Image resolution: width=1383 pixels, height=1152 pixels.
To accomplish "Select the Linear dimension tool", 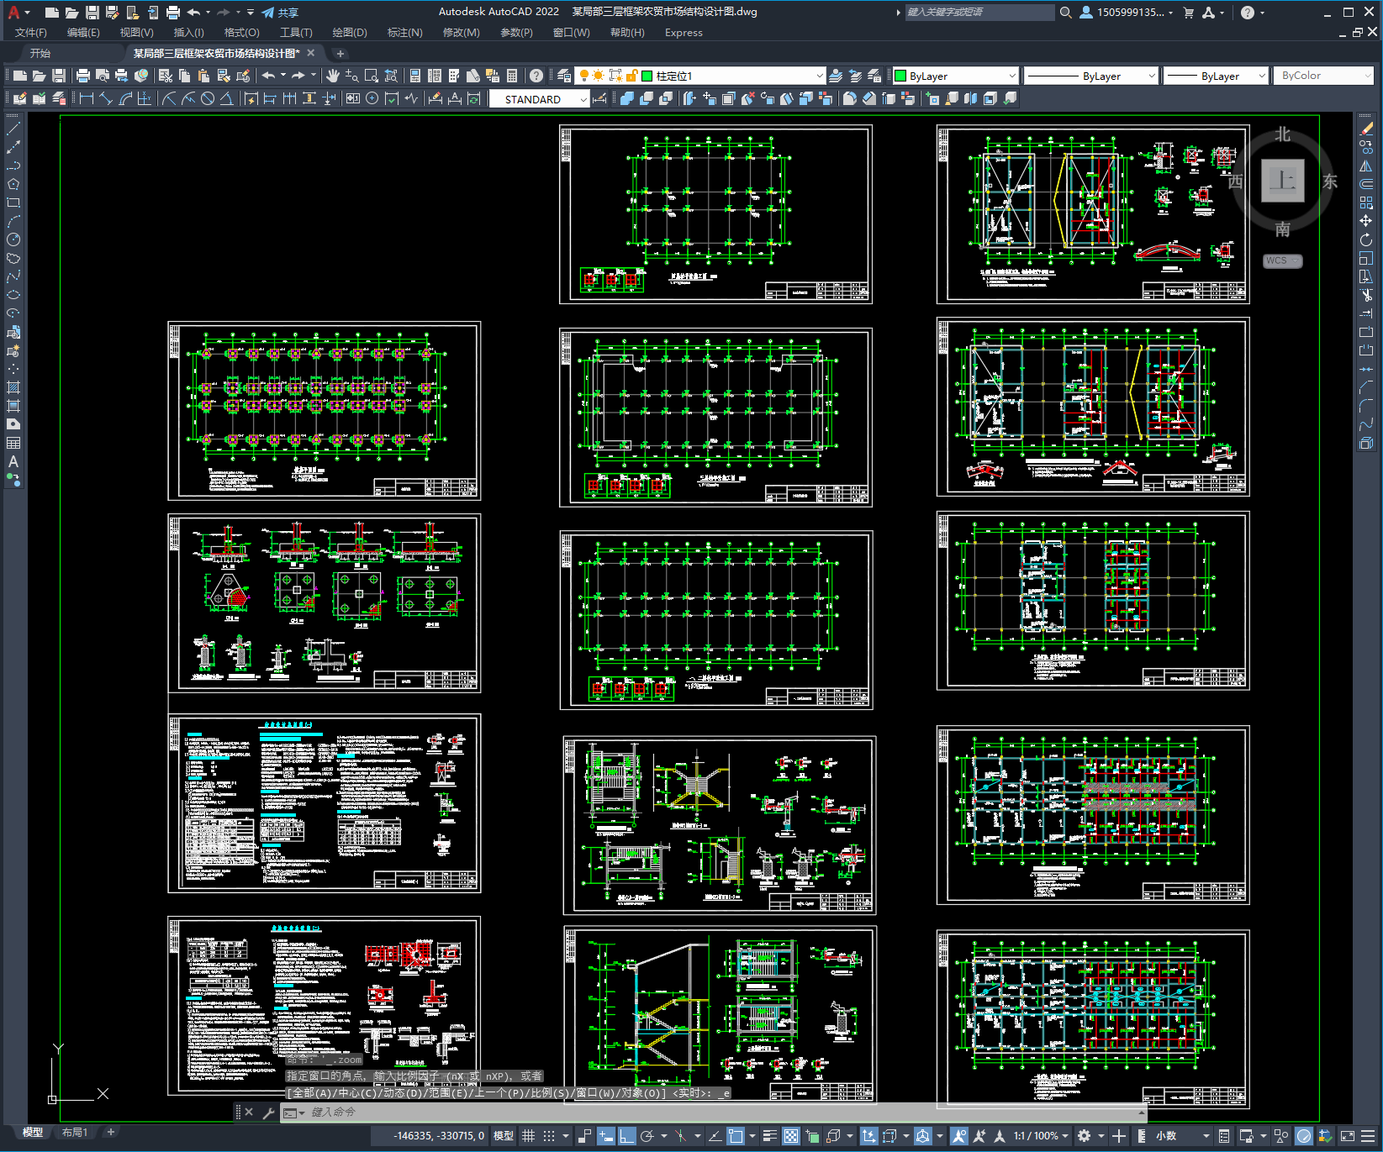I will pos(86,98).
